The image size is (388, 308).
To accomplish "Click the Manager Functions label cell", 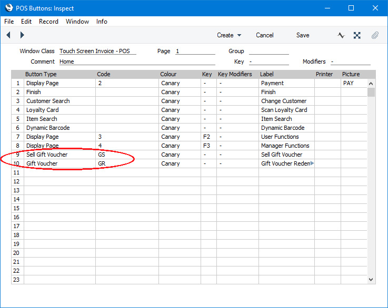I will [286, 146].
